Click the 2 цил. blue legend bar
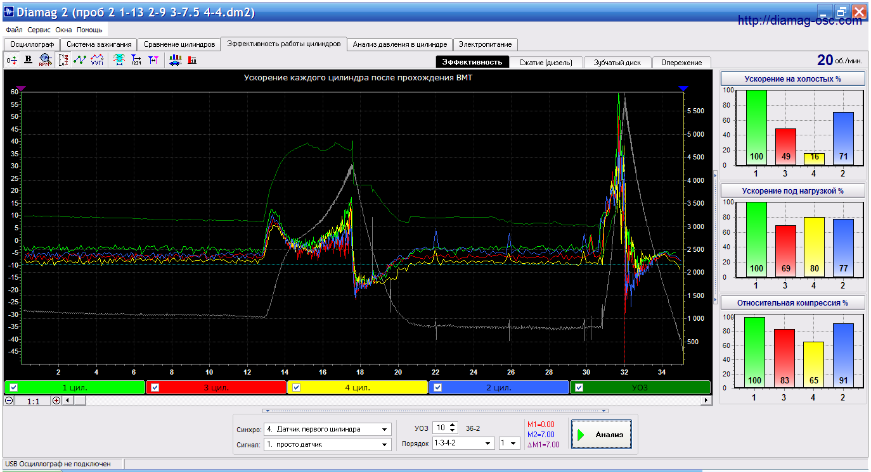 pos(499,387)
